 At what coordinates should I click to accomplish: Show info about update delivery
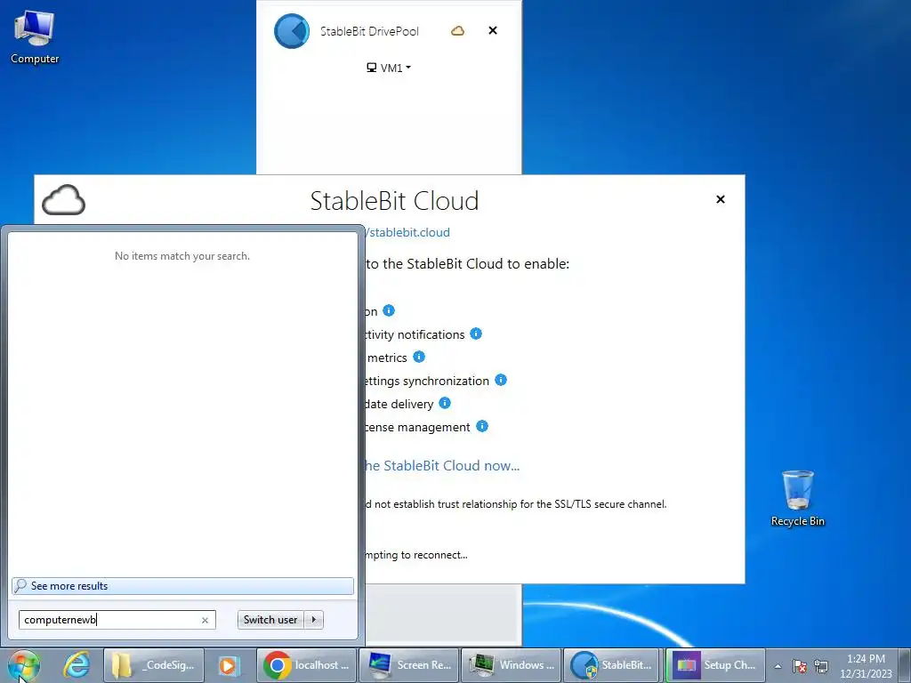click(445, 403)
